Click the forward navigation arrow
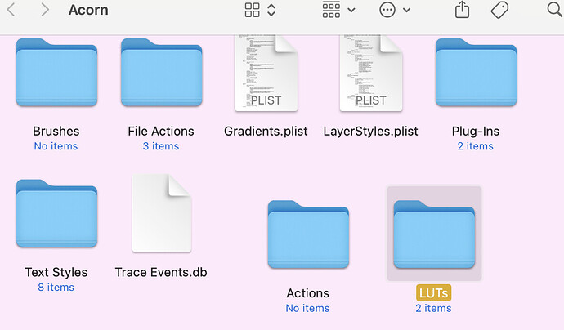Image resolution: width=564 pixels, height=330 pixels. pyautogui.click(x=45, y=11)
